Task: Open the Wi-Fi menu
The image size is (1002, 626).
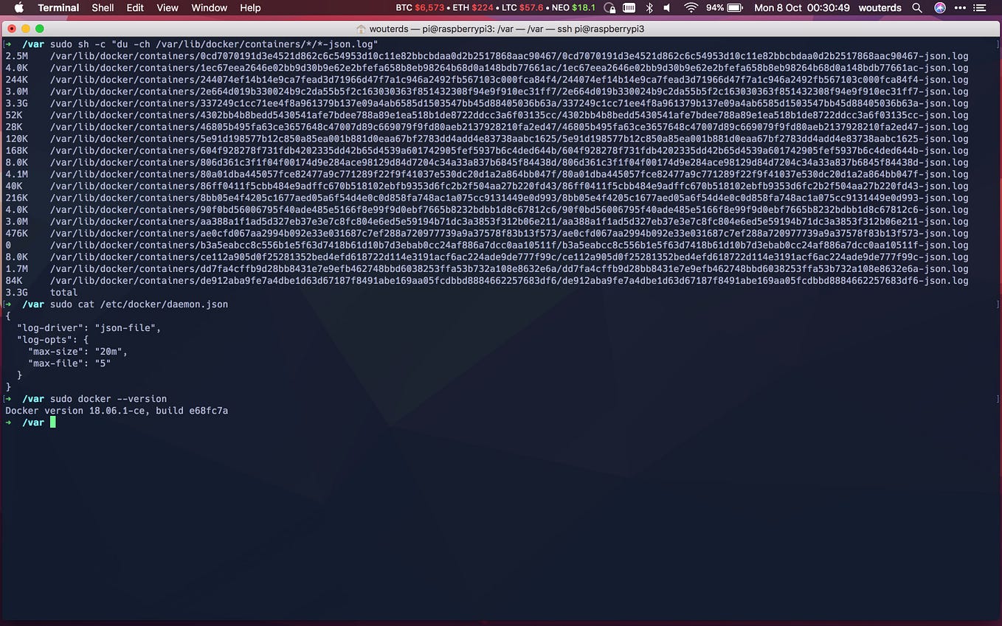Action: 691,8
